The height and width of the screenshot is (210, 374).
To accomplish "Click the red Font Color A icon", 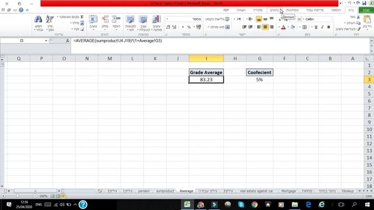I will click(283, 27).
